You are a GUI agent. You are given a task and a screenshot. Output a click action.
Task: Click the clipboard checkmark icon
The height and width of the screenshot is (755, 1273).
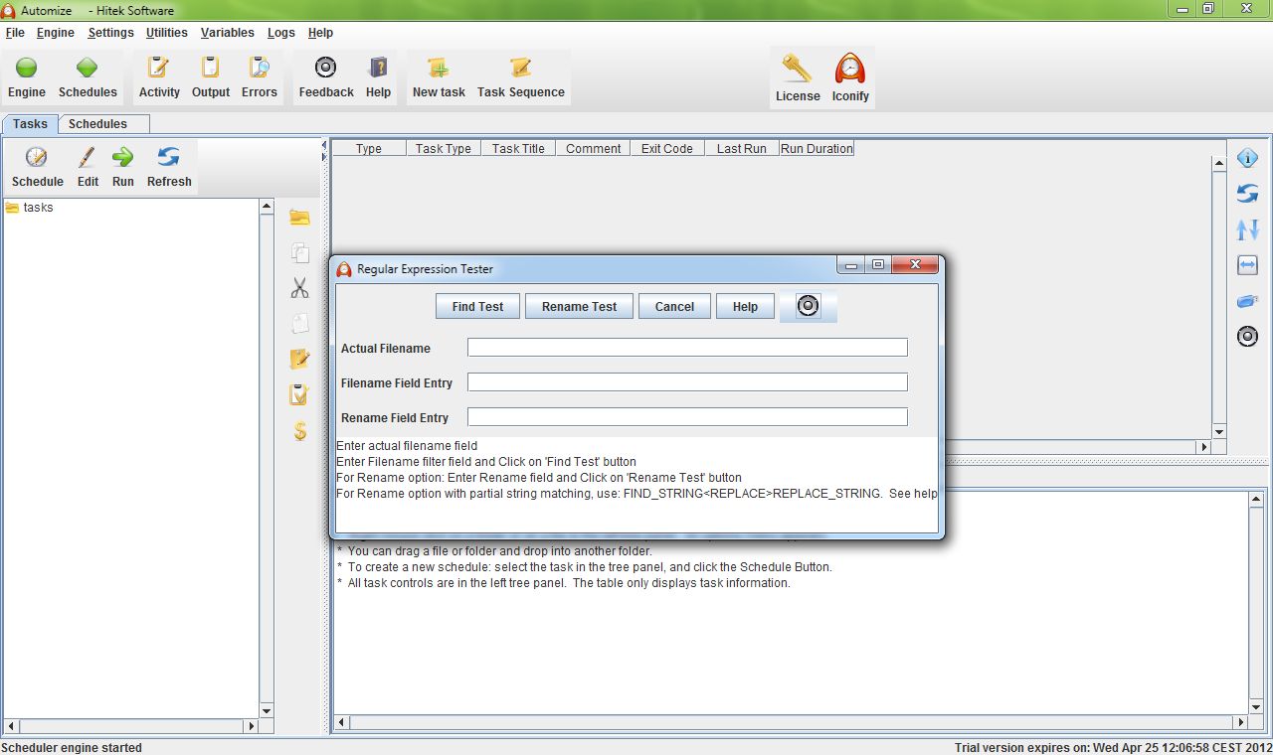pyautogui.click(x=299, y=394)
